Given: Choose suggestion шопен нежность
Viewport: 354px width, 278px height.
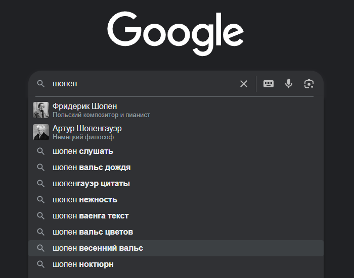Looking at the screenshot, I should tap(176, 200).
